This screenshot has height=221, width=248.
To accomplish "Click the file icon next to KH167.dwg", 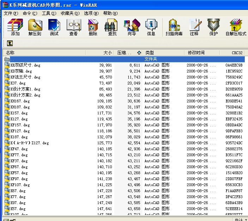I will pos(7,101).
